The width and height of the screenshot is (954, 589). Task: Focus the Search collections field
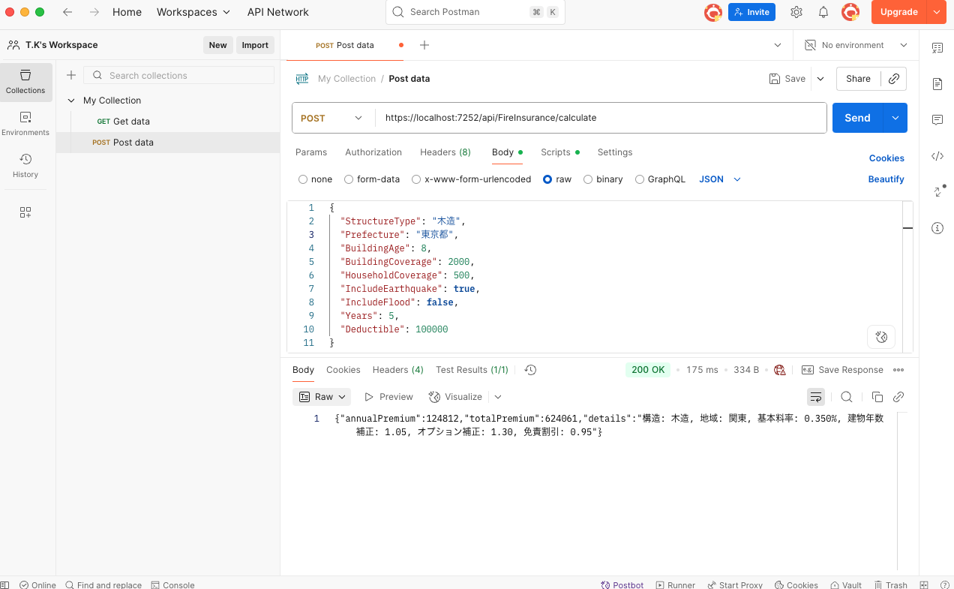178,75
